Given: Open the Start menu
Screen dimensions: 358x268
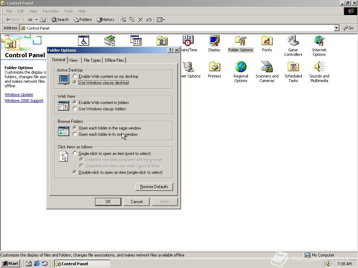Looking at the screenshot, I should tap(10, 263).
